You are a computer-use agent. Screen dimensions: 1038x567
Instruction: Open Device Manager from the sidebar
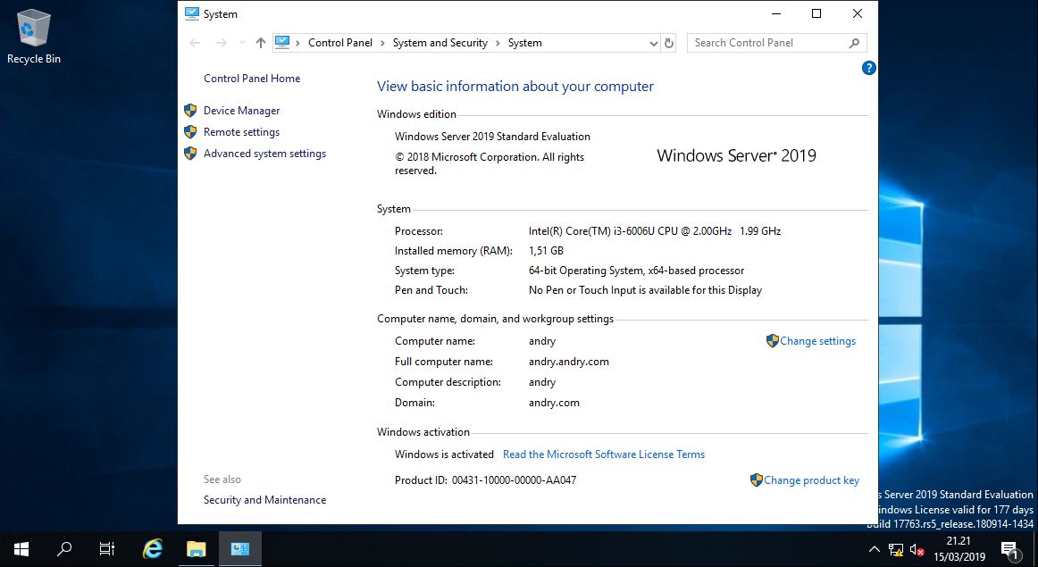pos(241,111)
